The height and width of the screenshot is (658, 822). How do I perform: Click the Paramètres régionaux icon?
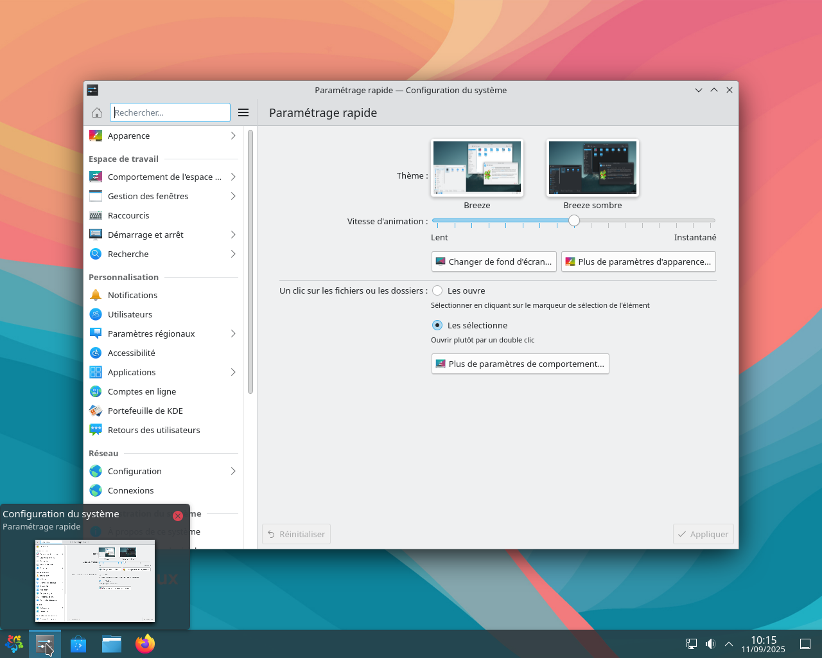[96, 333]
